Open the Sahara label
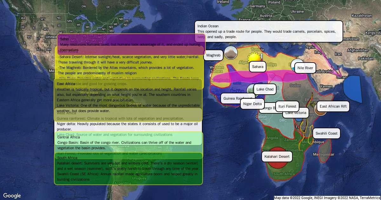This screenshot has height=200, width=381. [258, 67]
